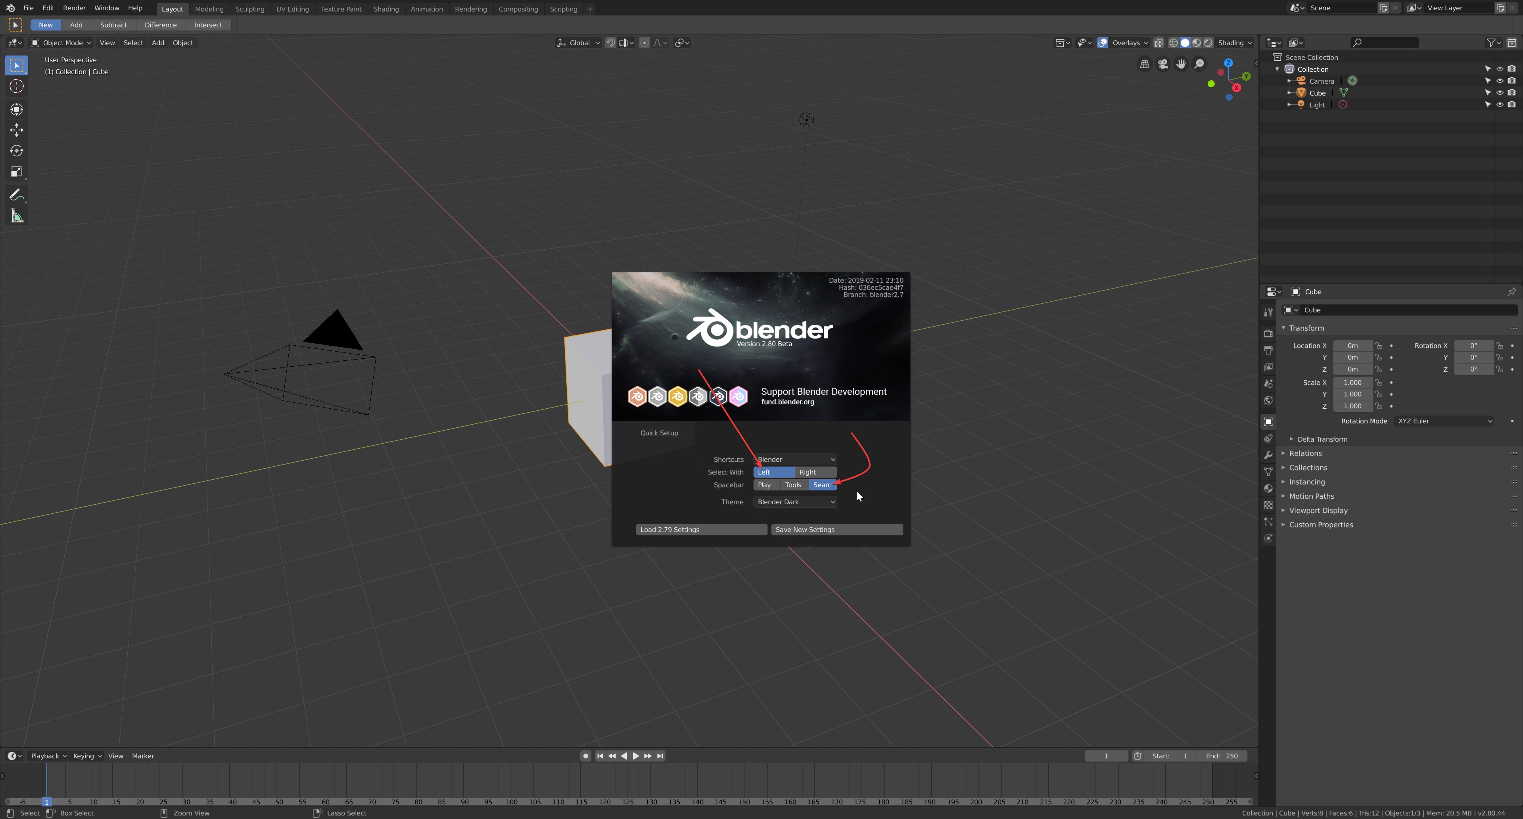1523x819 pixels.
Task: Hide the Camera in viewport via eye icon
Action: point(1499,81)
